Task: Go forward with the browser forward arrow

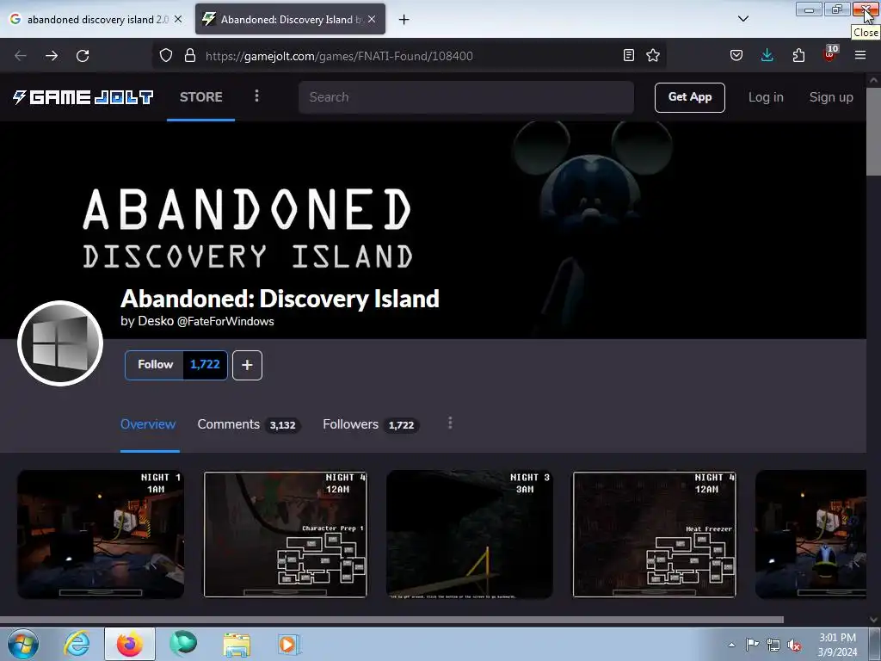Action: pos(52,56)
